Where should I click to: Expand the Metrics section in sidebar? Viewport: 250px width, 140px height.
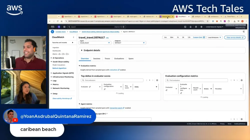[51, 85]
